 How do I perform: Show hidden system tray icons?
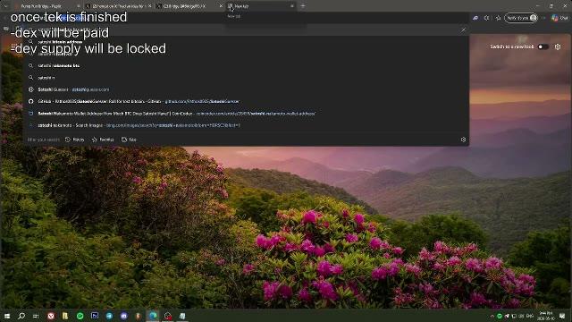(492, 316)
